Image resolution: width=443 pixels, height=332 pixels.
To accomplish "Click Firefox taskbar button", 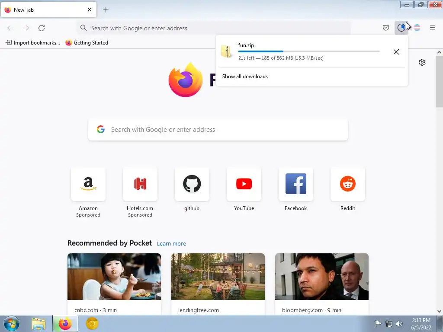I will (65, 324).
